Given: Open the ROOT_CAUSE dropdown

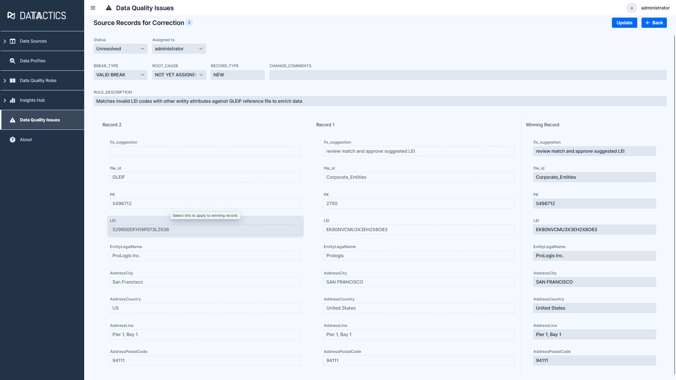Looking at the screenshot, I should (179, 75).
